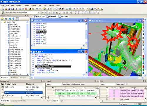Click the first icon in Project window toolbar
Viewport: 147px width, 106px height.
click(x=2, y=19)
